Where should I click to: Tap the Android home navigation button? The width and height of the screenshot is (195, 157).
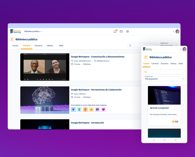coord(164,140)
